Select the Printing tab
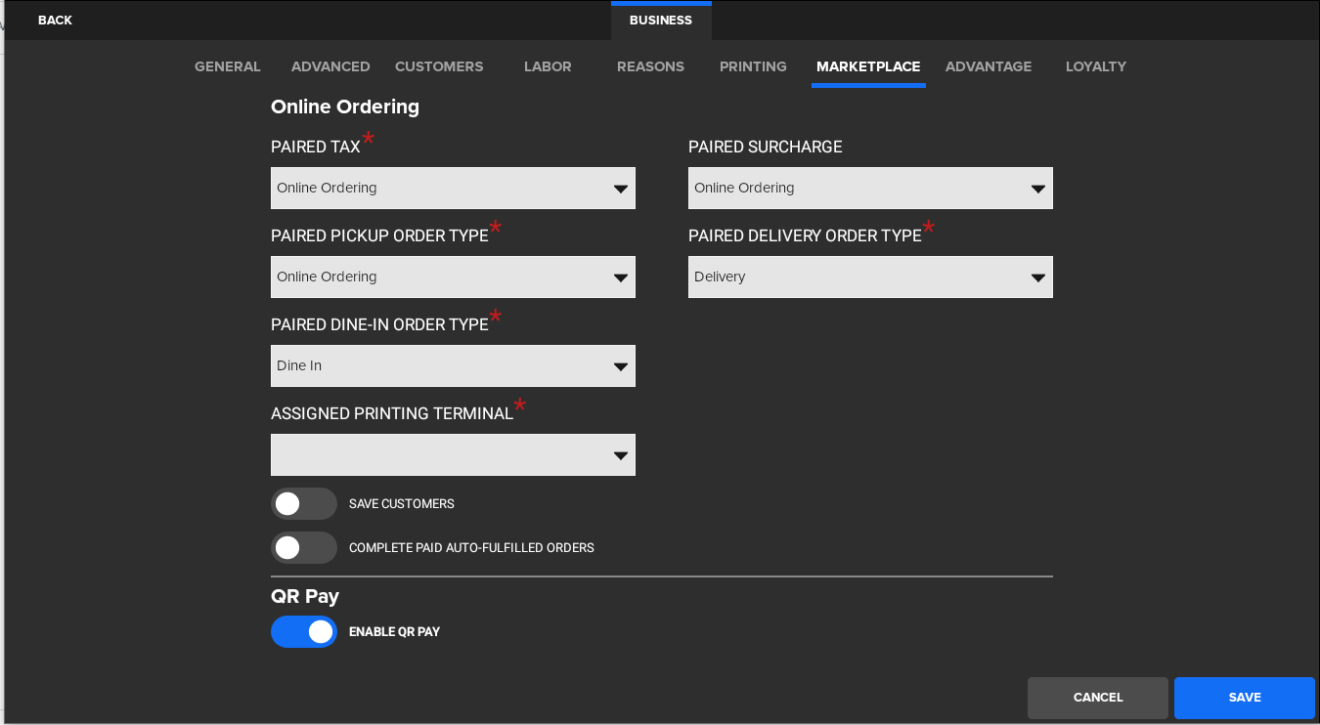1320x725 pixels. tap(753, 66)
